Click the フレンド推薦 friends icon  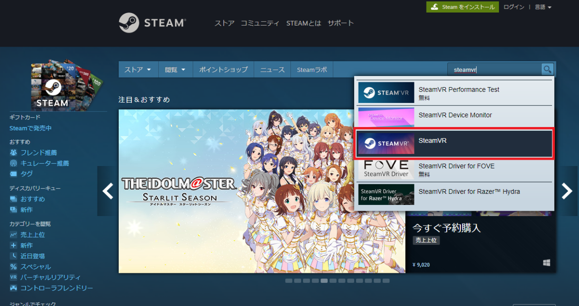14,153
